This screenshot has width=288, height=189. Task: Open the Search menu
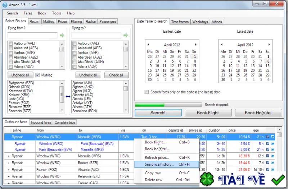click(13, 13)
